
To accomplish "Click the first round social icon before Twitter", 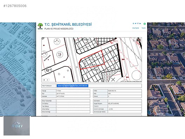I will tap(133, 24).
